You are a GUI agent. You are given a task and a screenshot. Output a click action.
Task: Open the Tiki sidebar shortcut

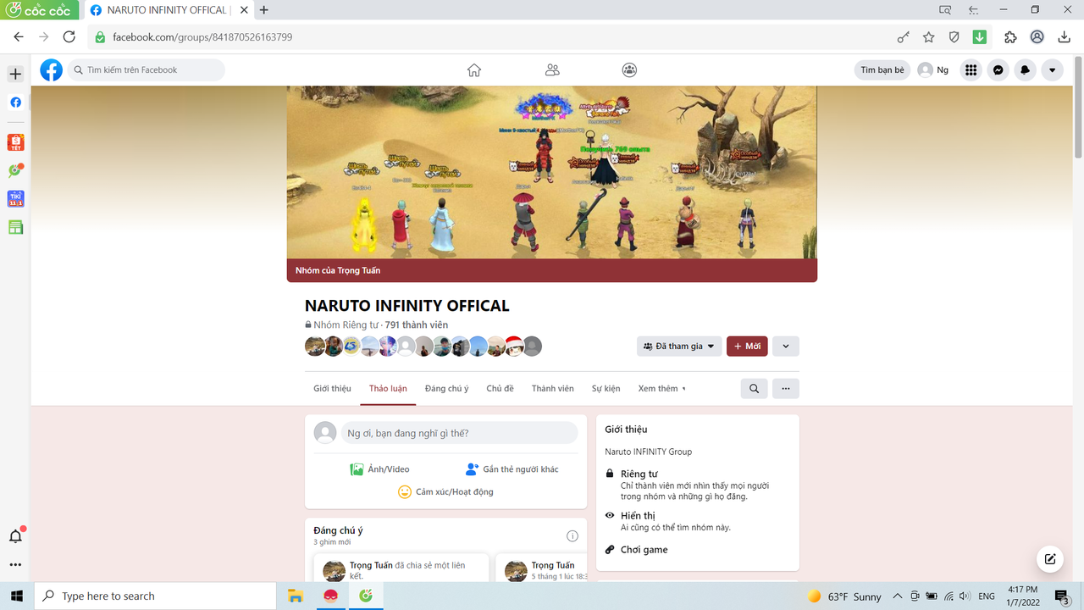(15, 199)
